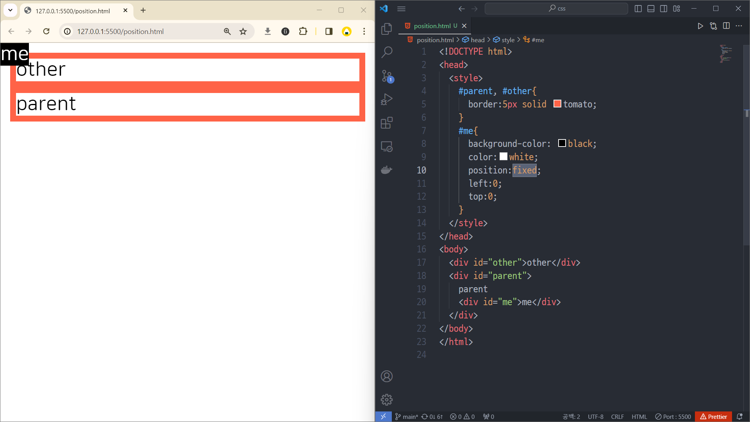Screen dimensions: 750x422
Task: Toggle the primary side bar layout button
Action: (638, 9)
